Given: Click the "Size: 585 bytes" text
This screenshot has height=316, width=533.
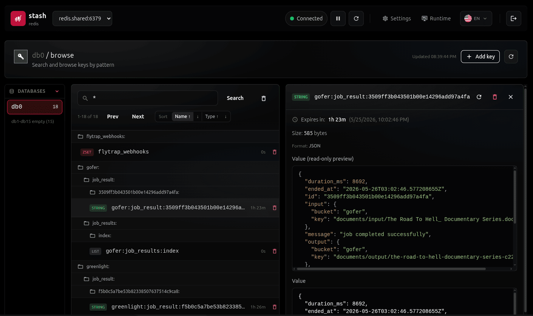Looking at the screenshot, I should [x=309, y=133].
